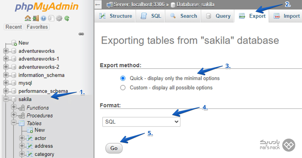The image size is (302, 158).
Task: Click the sakila database icon
Action: [x=14, y=99]
